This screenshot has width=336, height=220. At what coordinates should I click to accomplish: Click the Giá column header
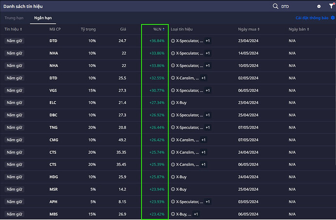[x=123, y=29]
